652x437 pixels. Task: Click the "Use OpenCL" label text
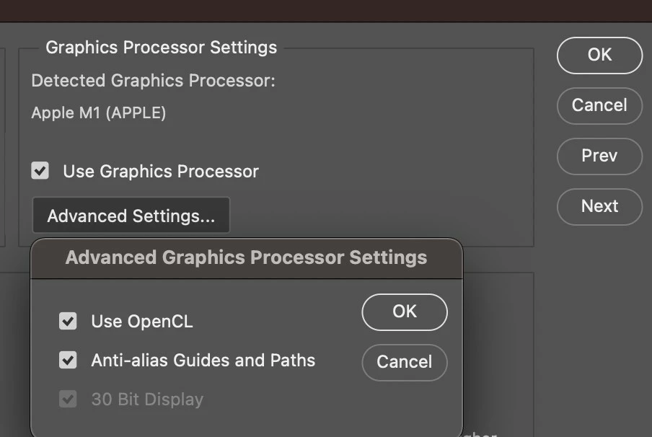pyautogui.click(x=142, y=322)
